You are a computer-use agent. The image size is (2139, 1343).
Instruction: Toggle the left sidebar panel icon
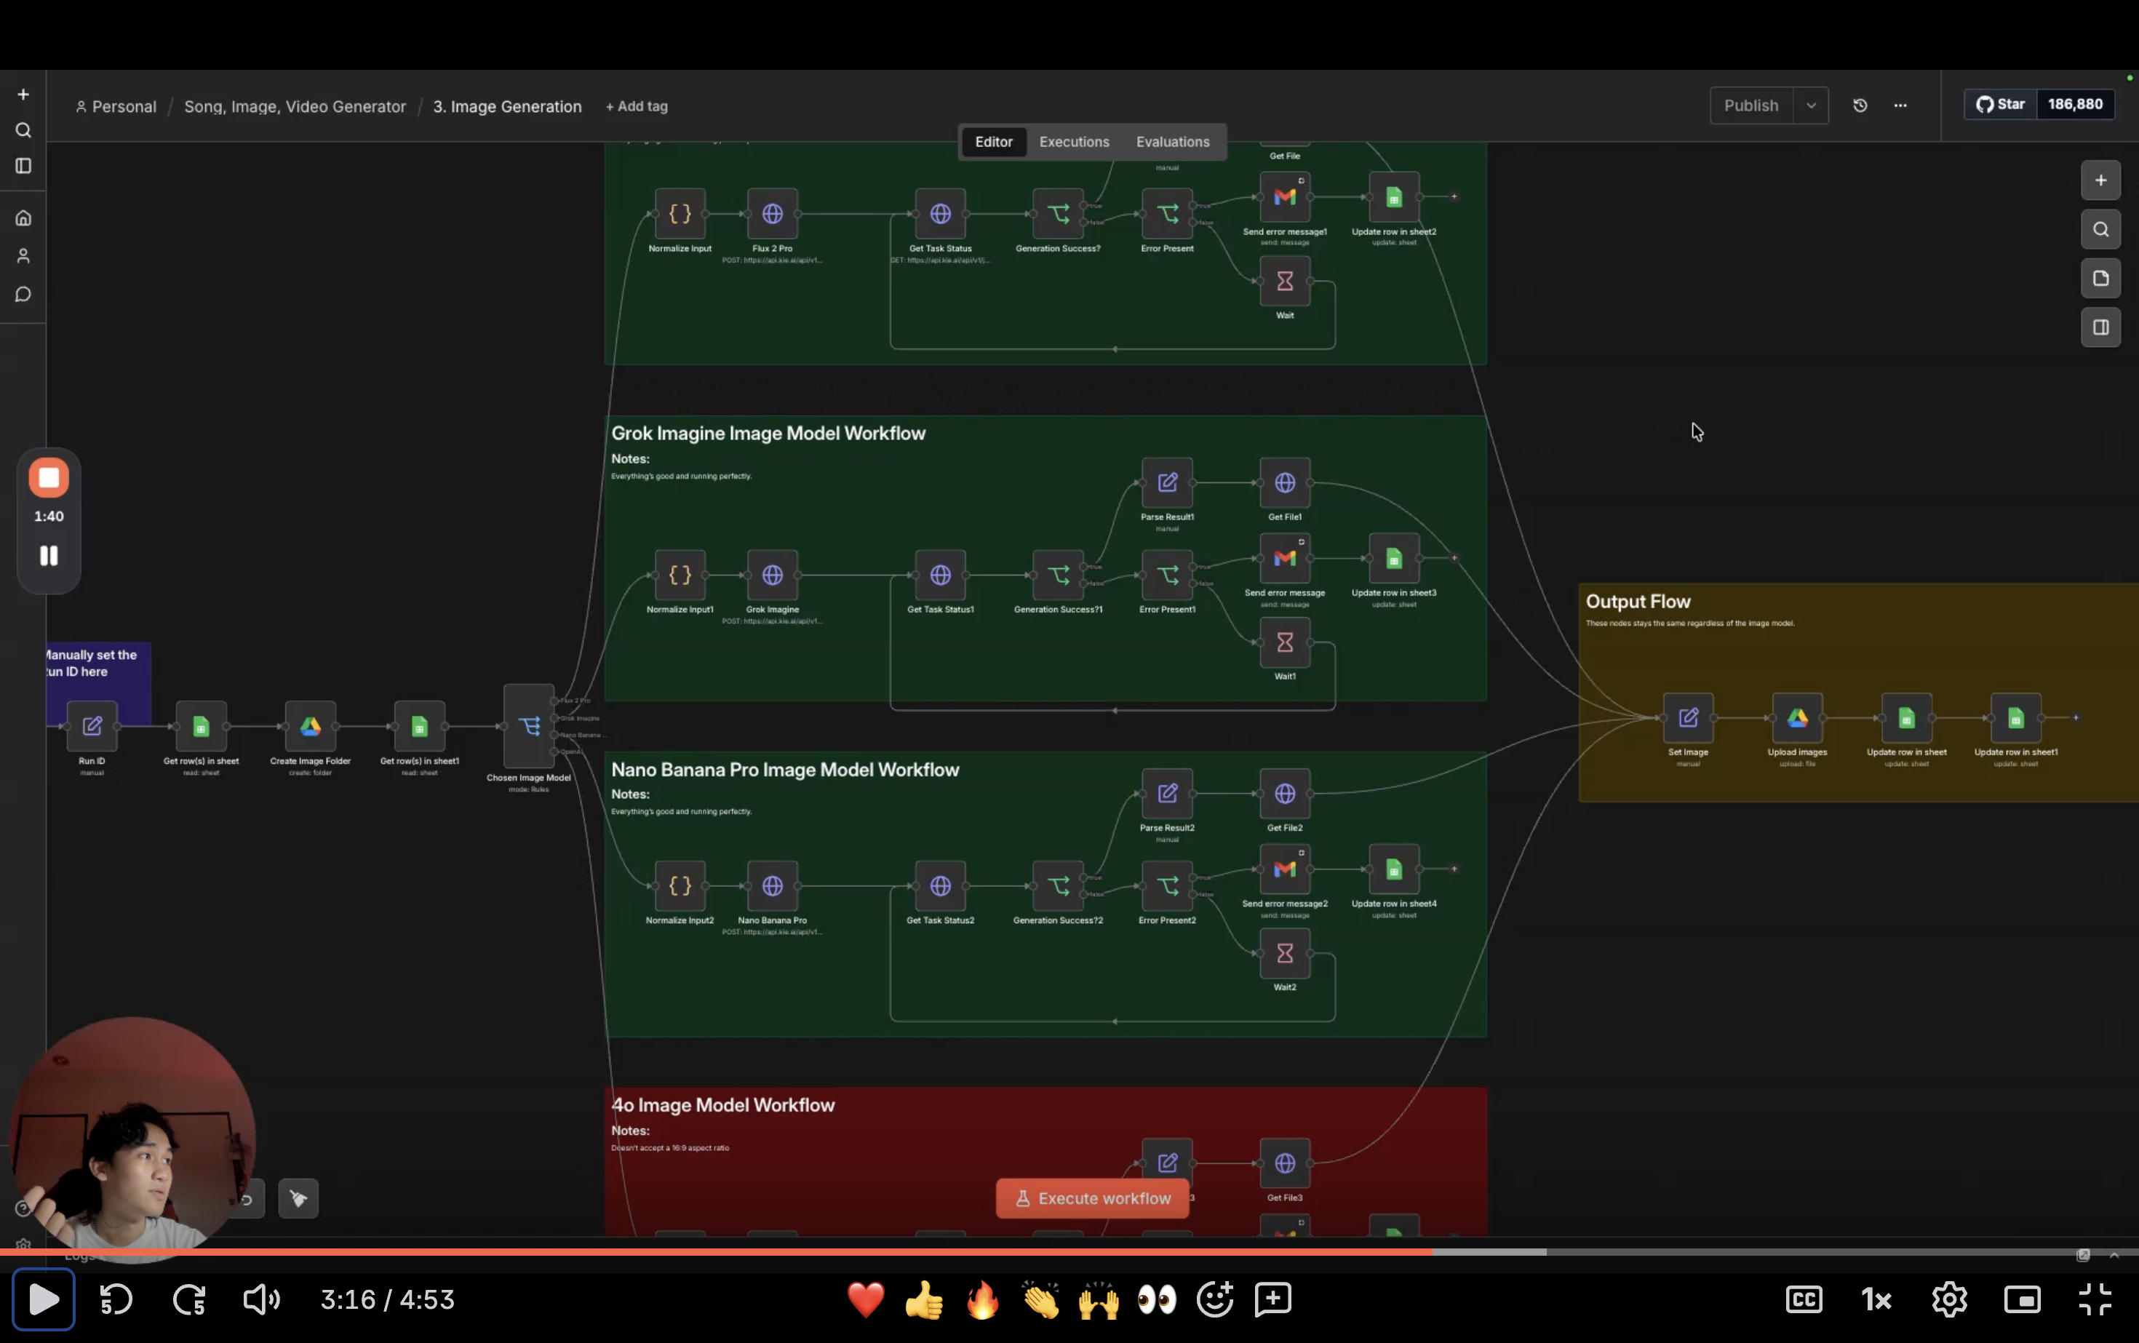pos(23,166)
